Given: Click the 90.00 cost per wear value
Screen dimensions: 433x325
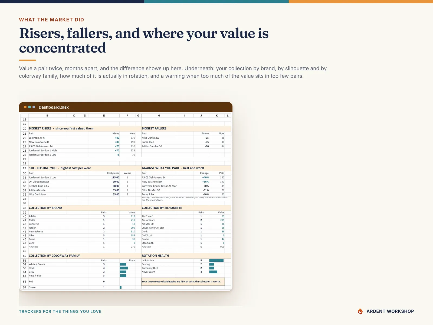Looking at the screenshot, I should [116, 182].
